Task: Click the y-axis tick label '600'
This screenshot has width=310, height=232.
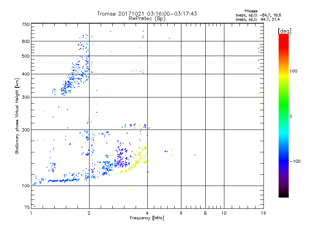Action: (26, 41)
